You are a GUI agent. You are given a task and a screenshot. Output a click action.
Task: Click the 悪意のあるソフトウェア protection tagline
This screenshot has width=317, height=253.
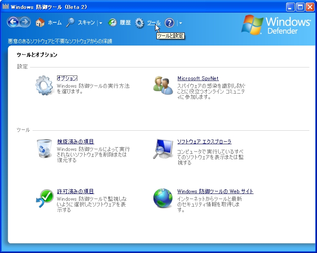pos(60,41)
